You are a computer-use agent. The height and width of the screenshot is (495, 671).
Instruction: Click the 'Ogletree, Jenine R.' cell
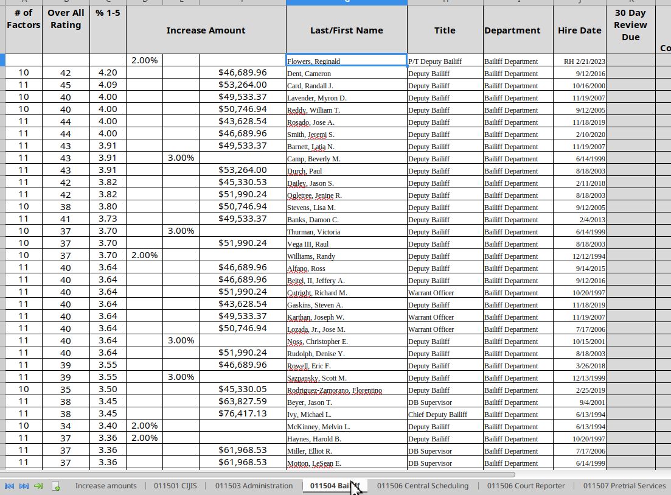click(346, 195)
